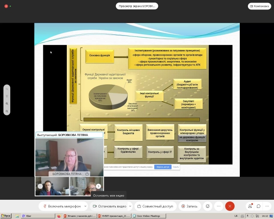Viewport: 274px width, 219px height.
Task: Click Інші контрольні функції box on slide
Action: [x=149, y=96]
